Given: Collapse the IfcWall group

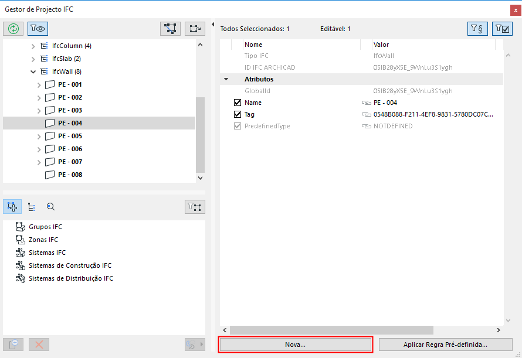Looking at the screenshot, I should [33, 71].
